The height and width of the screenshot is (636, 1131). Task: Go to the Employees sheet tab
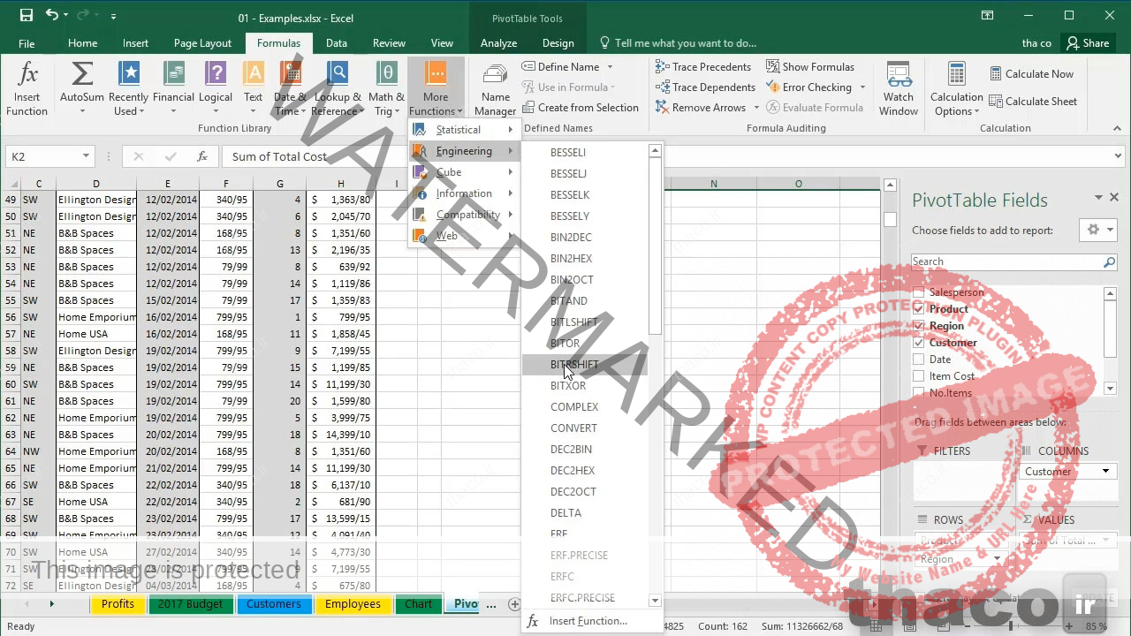(353, 604)
